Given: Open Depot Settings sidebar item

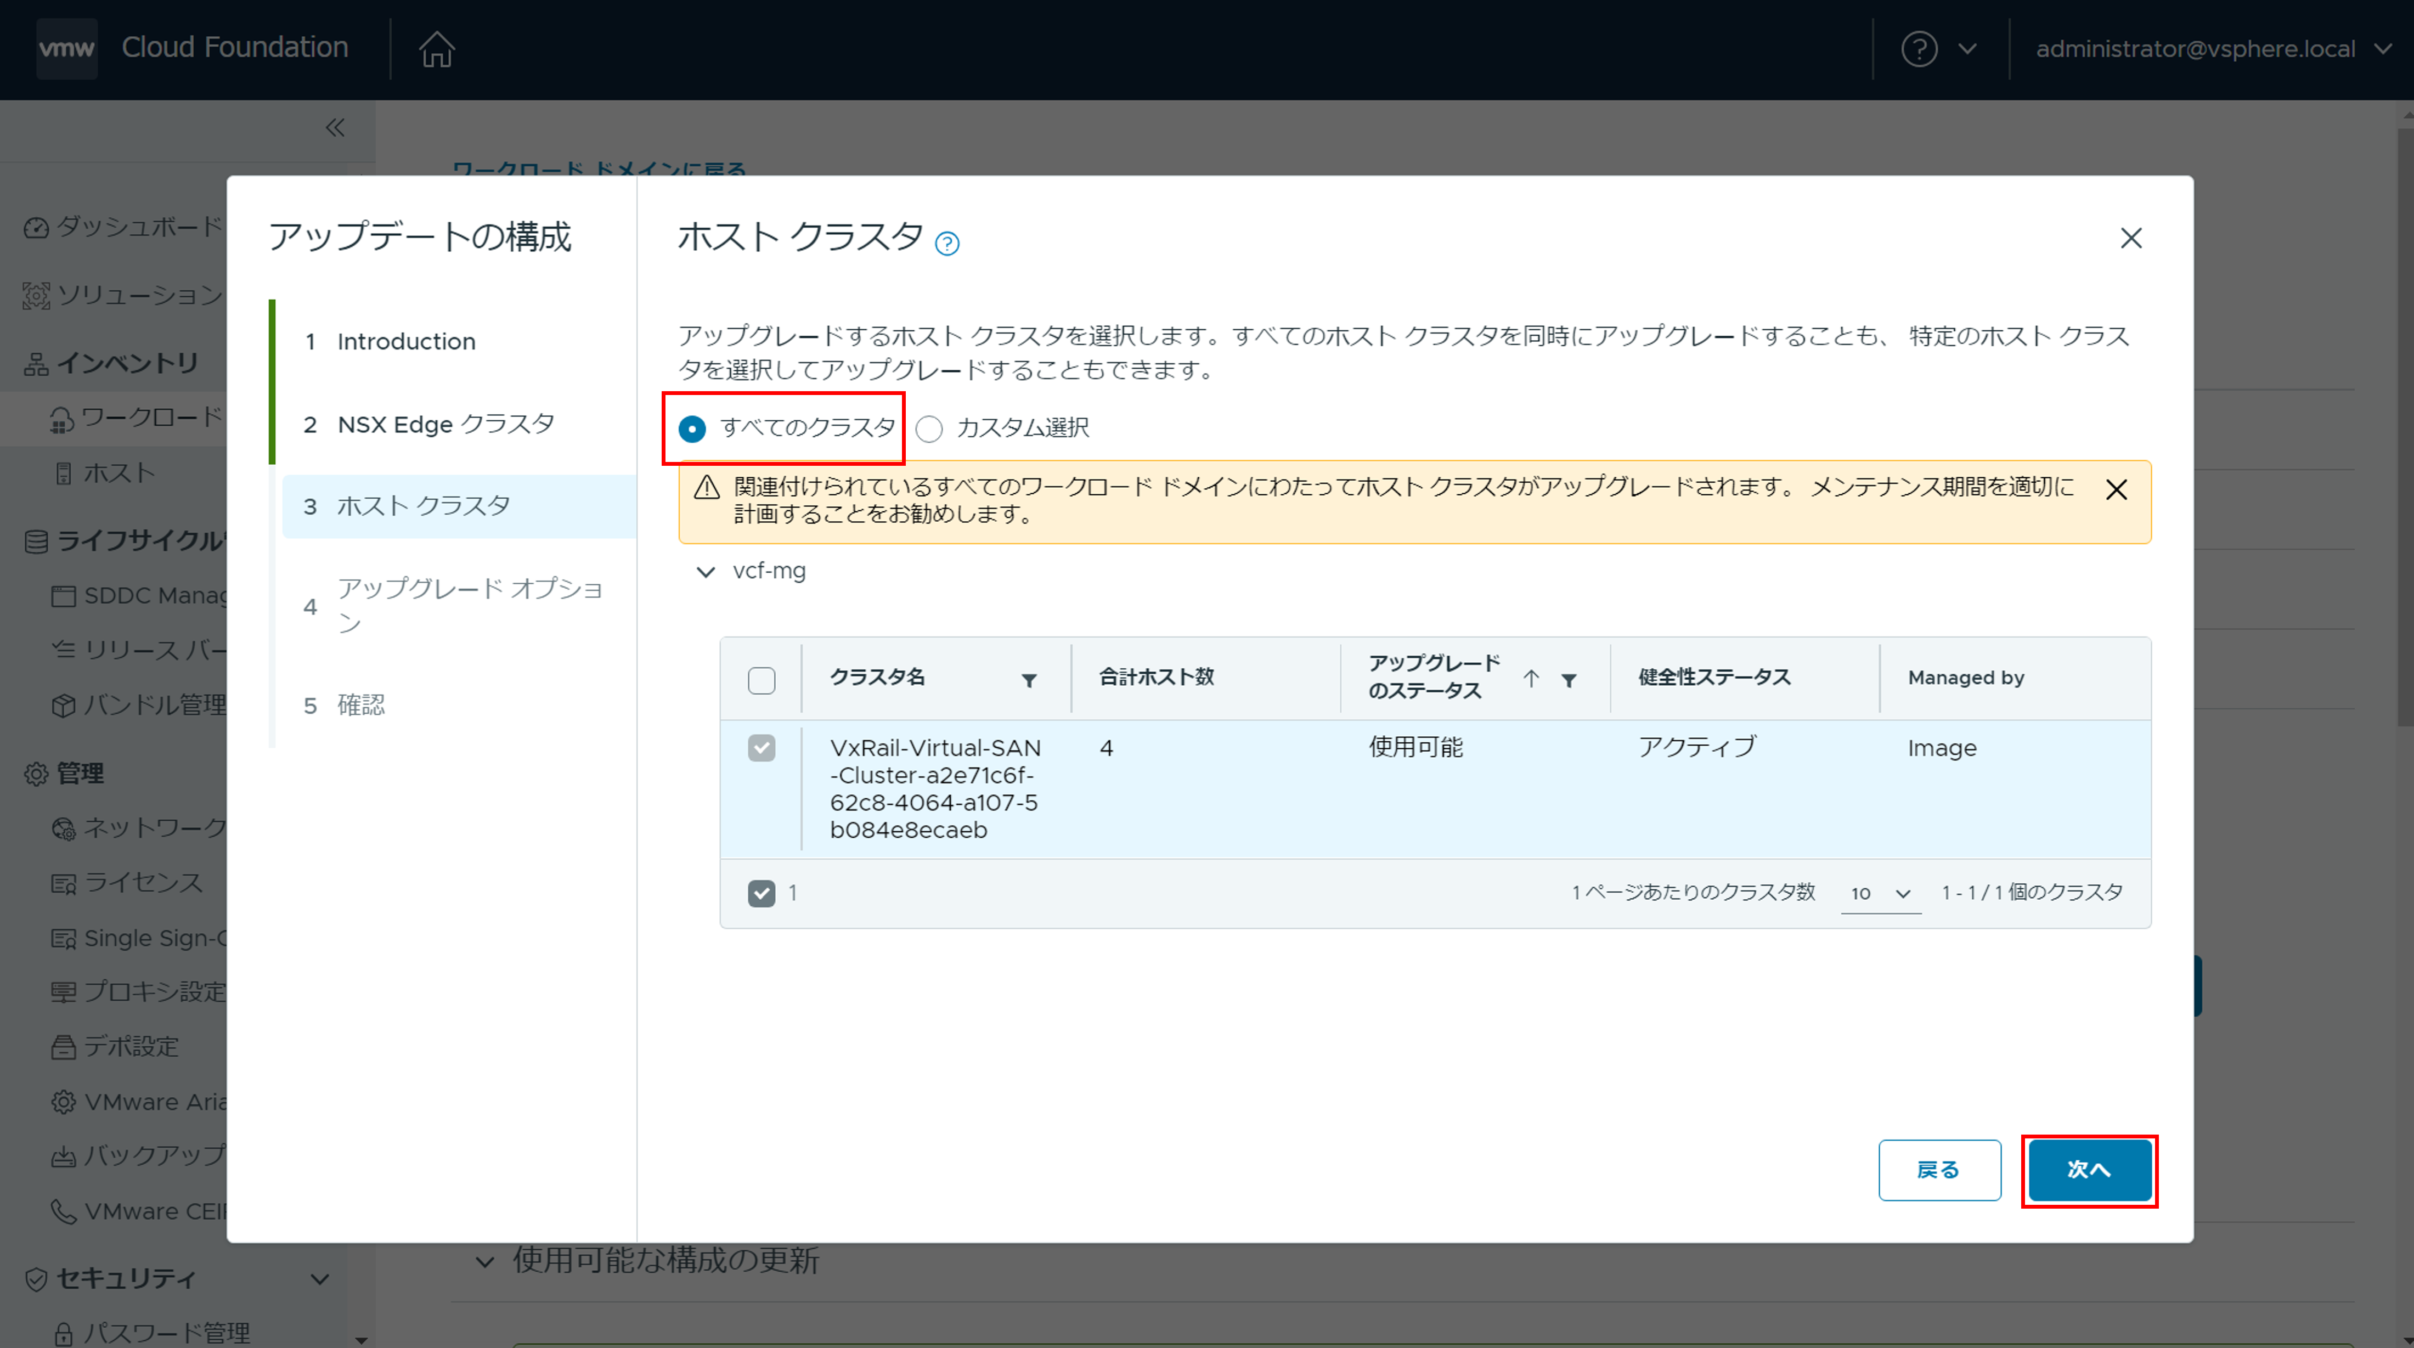Looking at the screenshot, I should 114,1046.
